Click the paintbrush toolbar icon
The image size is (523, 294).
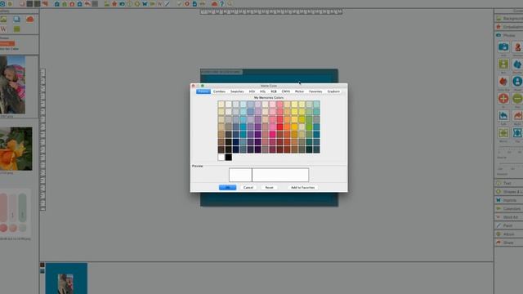[x=168, y=4]
